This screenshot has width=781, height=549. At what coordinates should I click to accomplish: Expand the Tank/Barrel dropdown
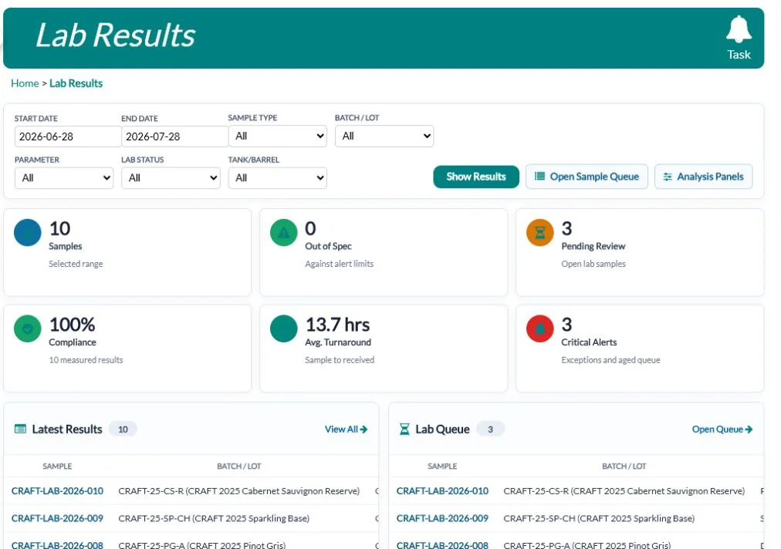(277, 177)
